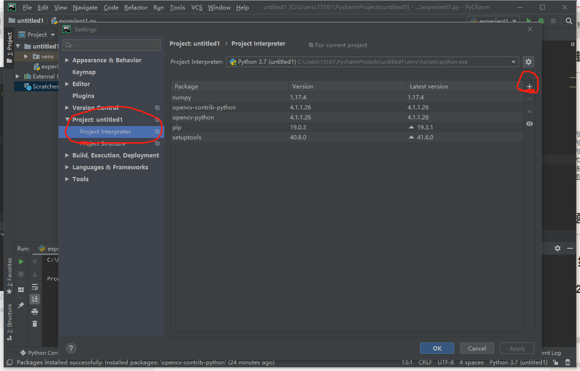Click the Print icon in Run panel
The image size is (580, 371).
point(35,312)
